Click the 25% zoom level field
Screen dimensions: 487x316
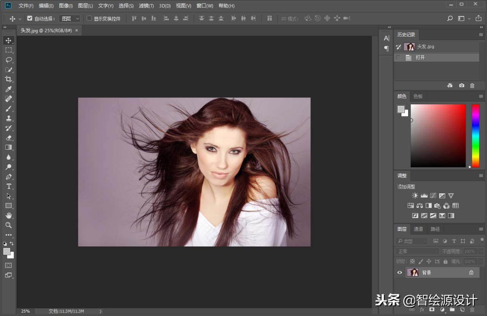click(x=25, y=311)
